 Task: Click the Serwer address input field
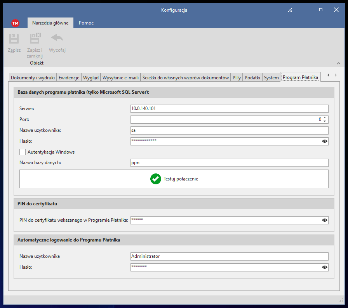[229, 108]
